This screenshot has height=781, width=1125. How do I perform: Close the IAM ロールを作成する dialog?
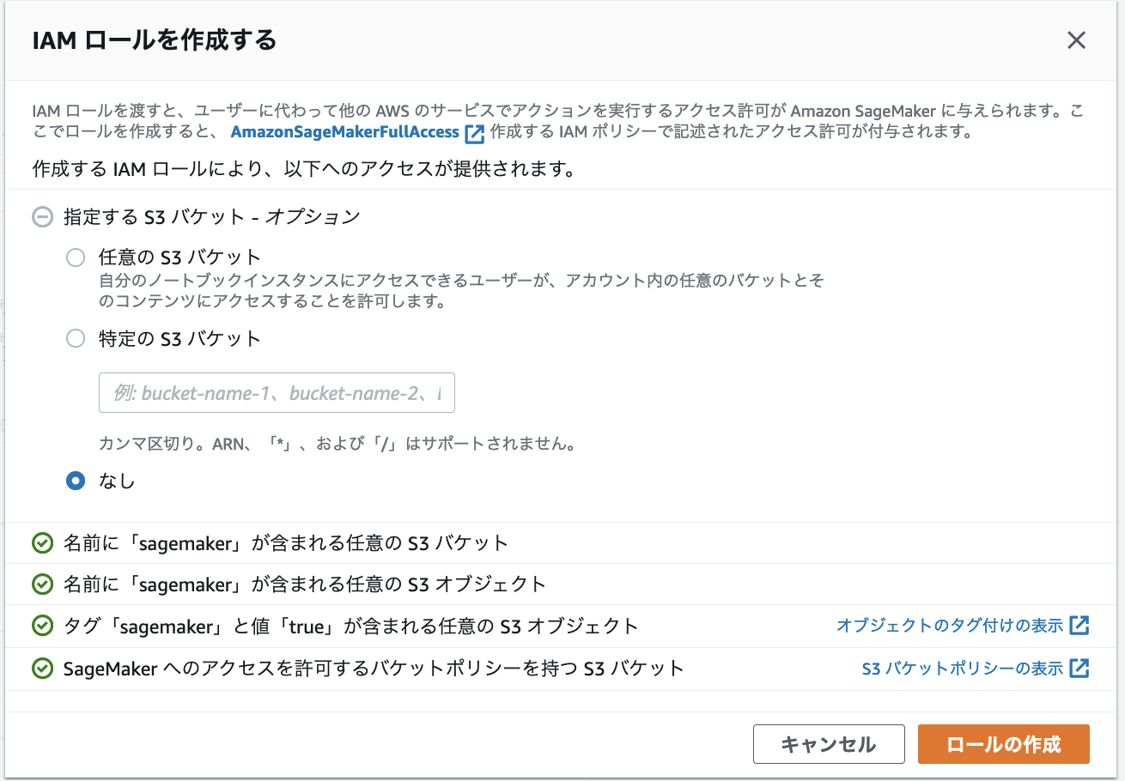coord(1076,40)
